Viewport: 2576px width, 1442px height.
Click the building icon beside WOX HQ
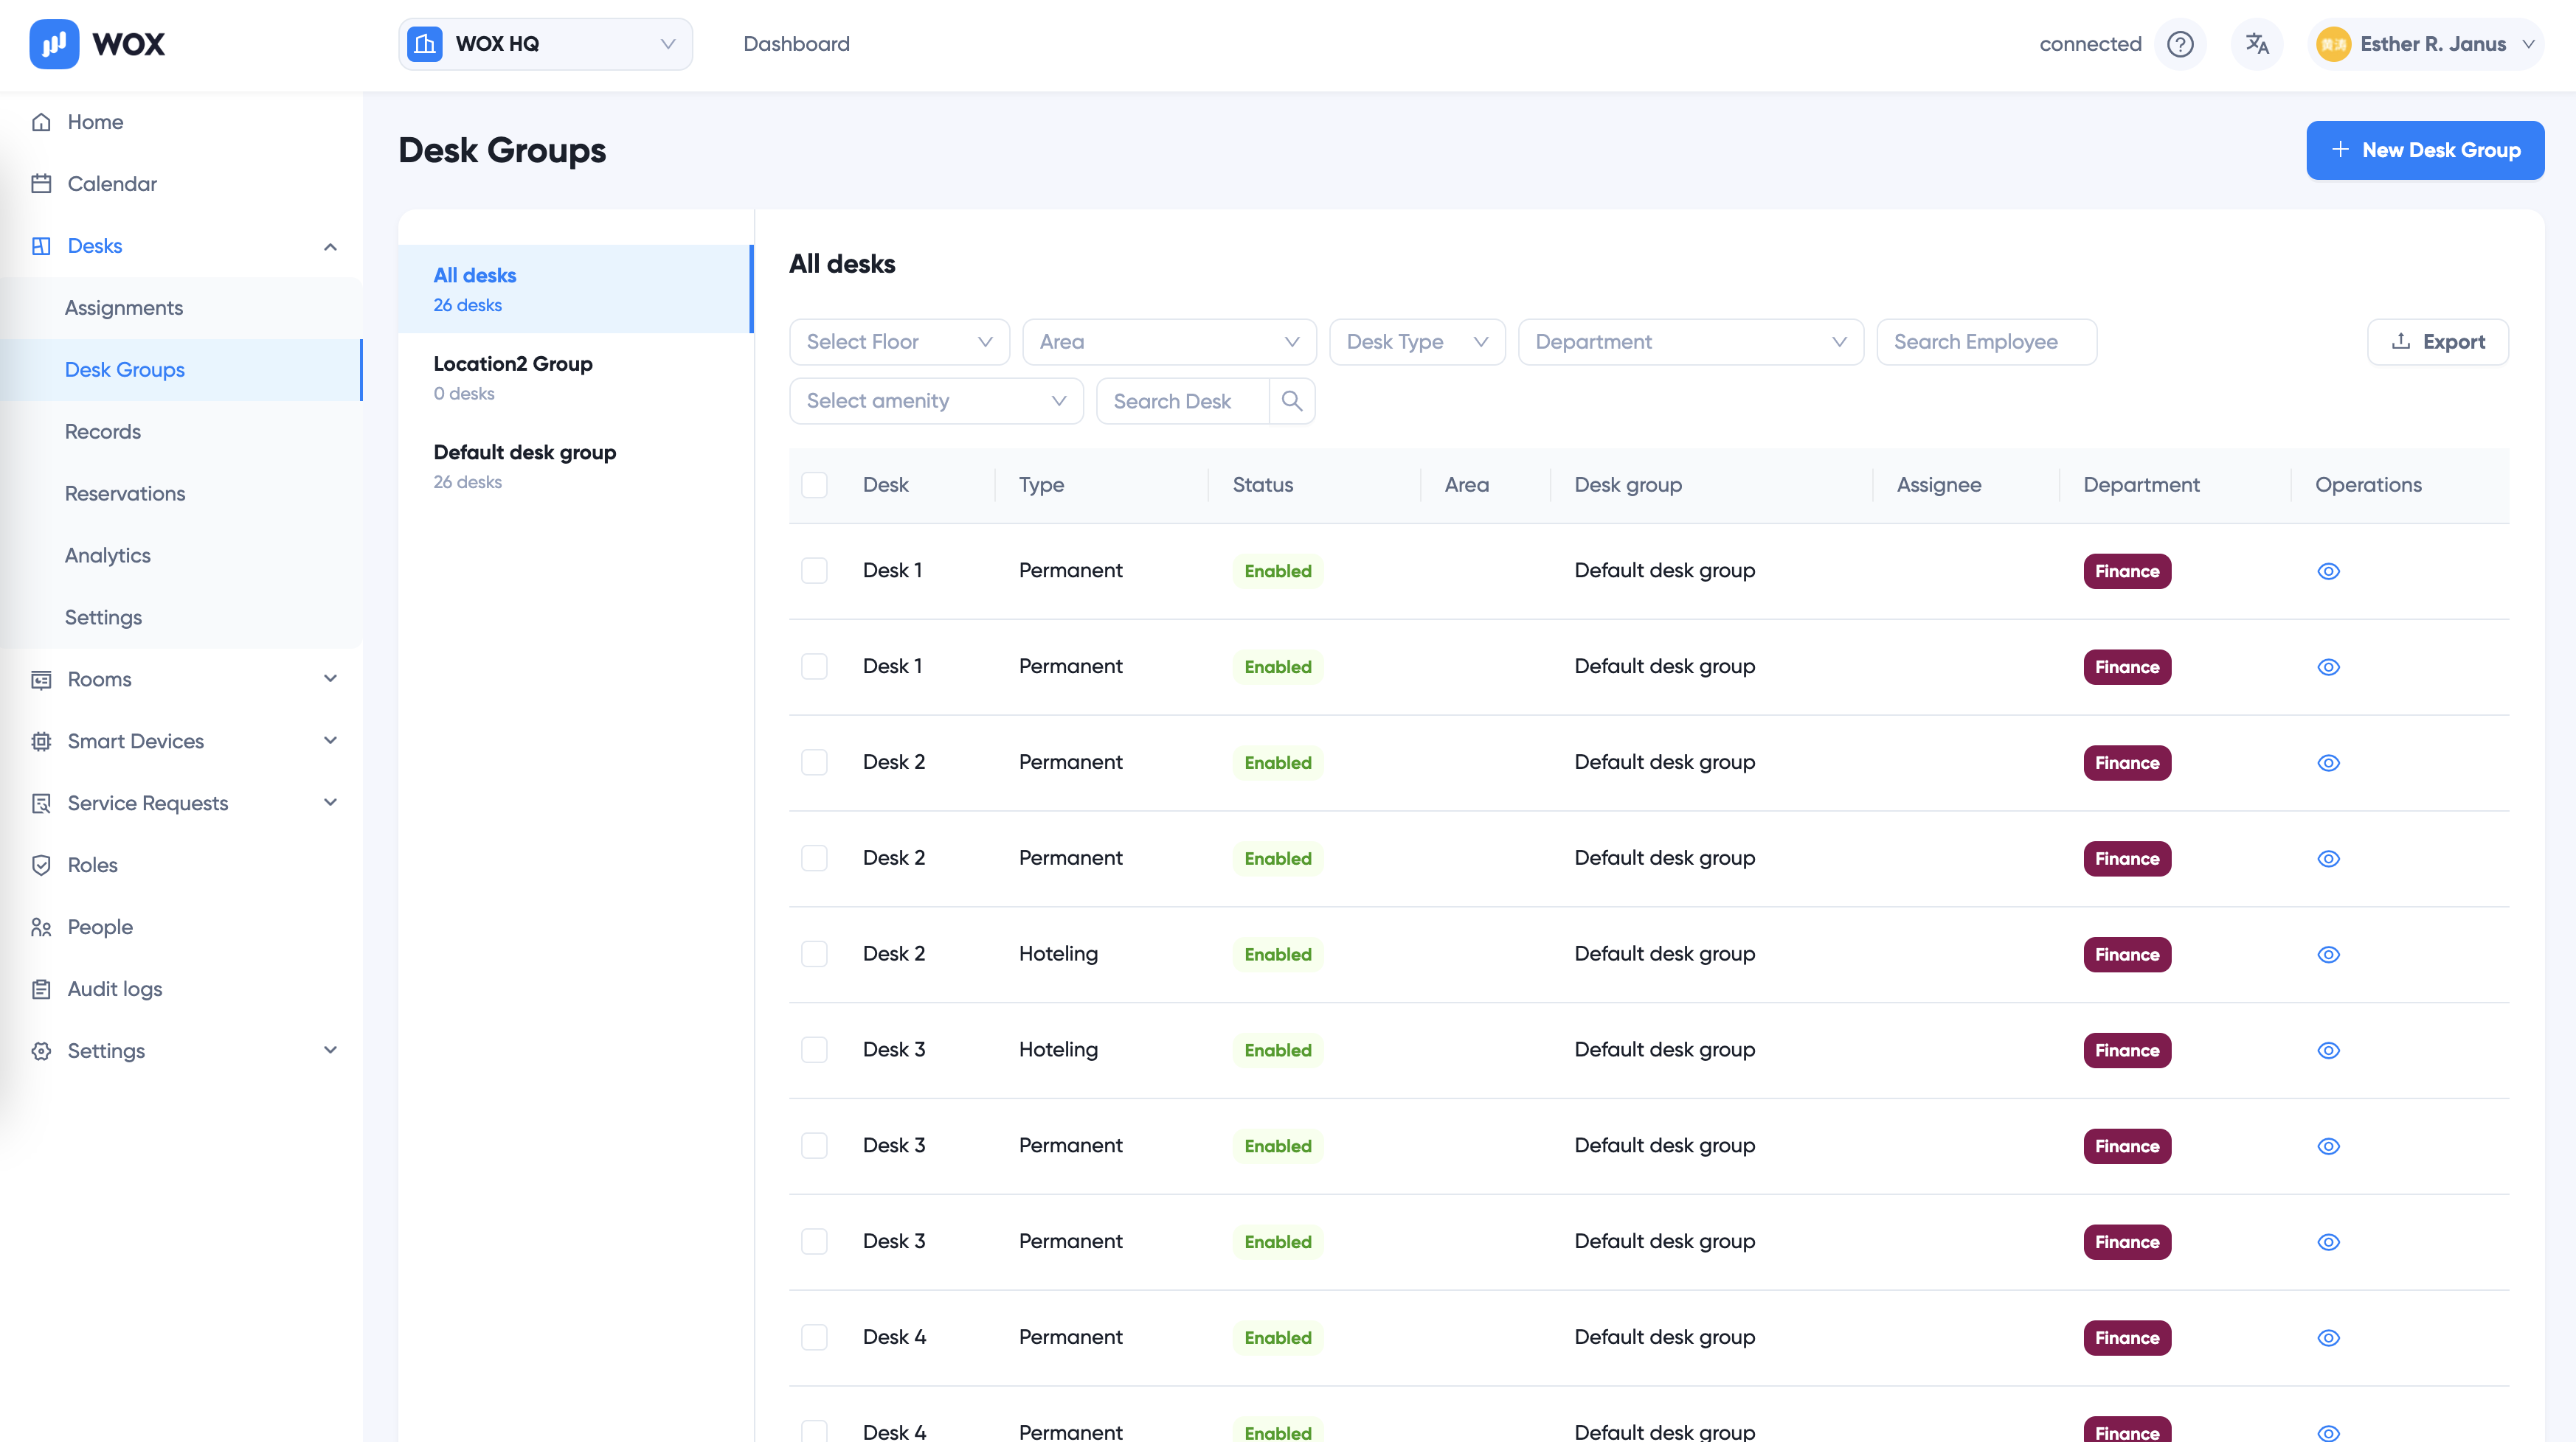point(425,44)
